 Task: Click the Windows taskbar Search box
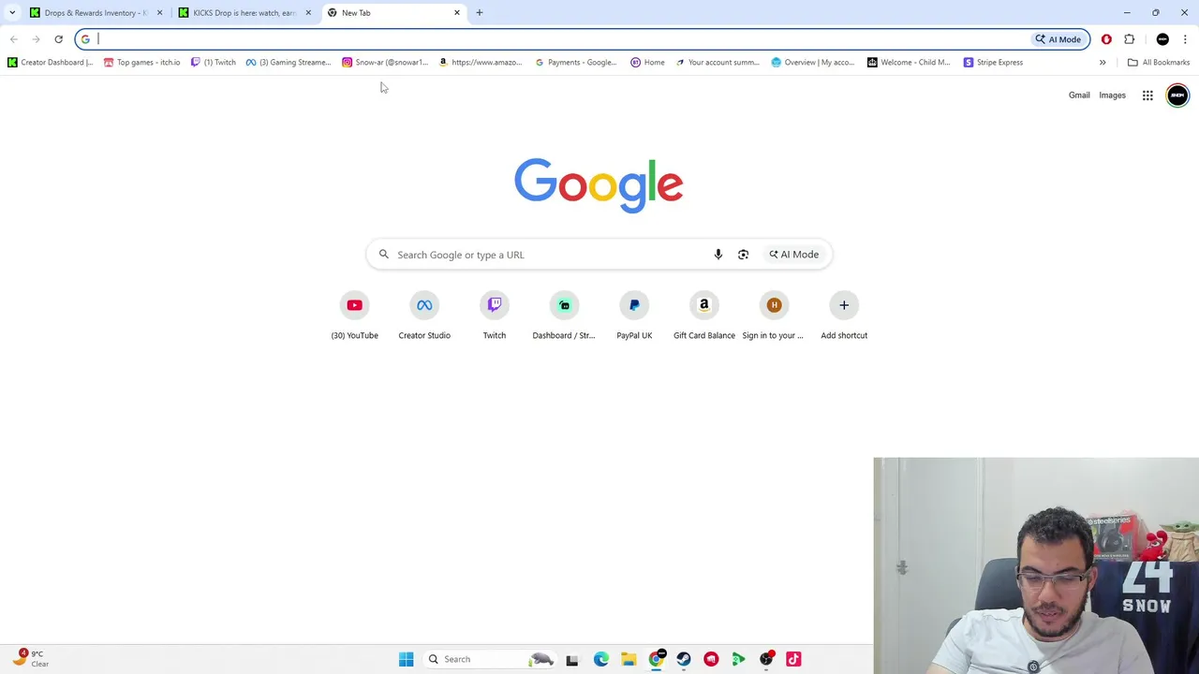coord(490,659)
